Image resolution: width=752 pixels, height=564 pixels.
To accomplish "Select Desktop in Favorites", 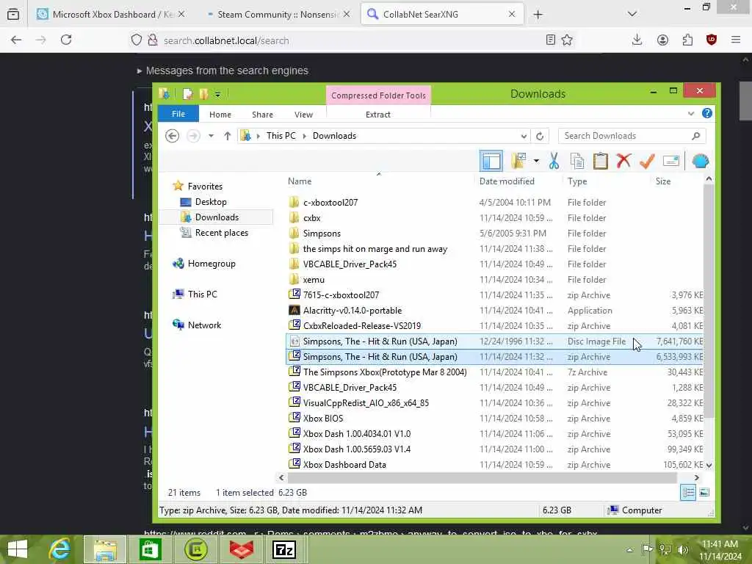I will pos(211,202).
